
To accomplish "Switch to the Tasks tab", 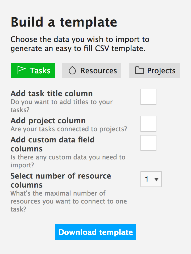I will 33,71.
